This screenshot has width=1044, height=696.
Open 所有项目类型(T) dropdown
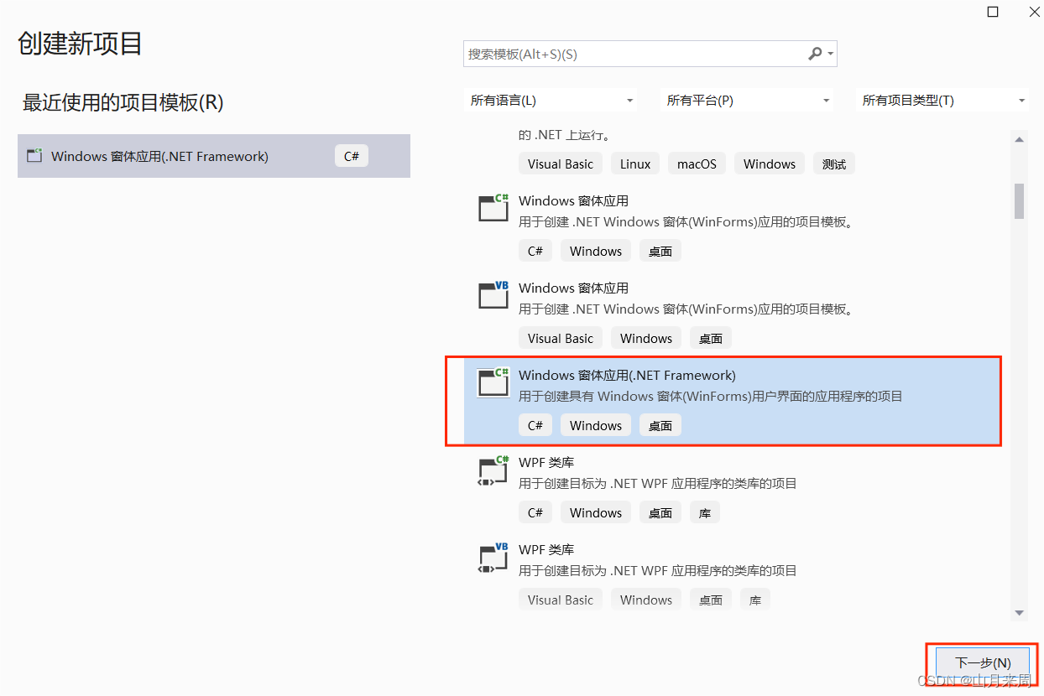tap(942, 101)
